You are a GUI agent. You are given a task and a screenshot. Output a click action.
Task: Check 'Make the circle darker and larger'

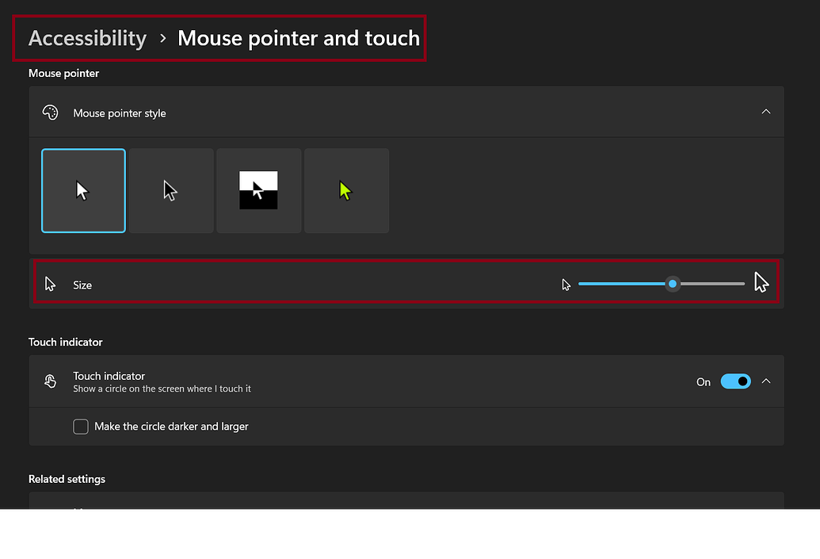[x=80, y=427]
